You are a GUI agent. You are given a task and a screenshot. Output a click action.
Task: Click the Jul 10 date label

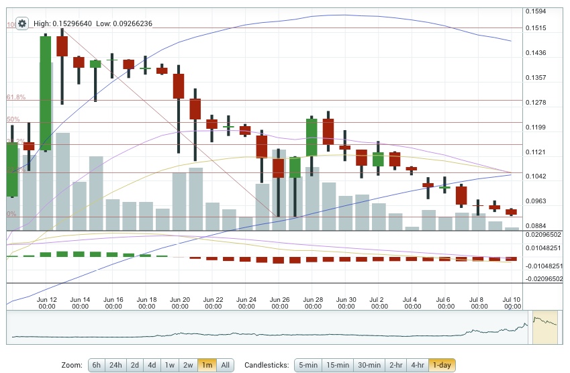(512, 303)
